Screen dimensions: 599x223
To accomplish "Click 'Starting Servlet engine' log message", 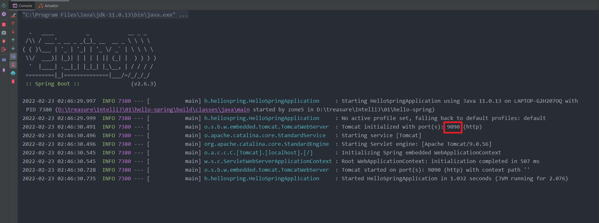I will 417,144.
